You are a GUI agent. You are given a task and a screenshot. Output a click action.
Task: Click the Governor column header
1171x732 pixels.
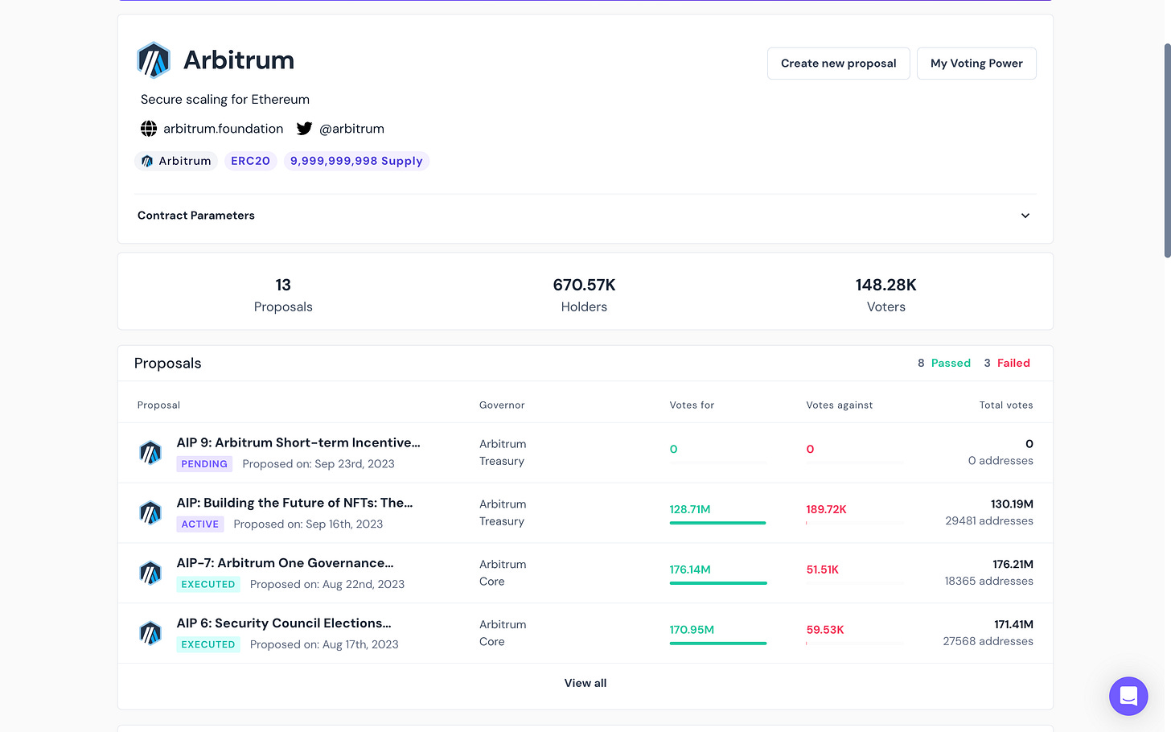[x=502, y=405]
